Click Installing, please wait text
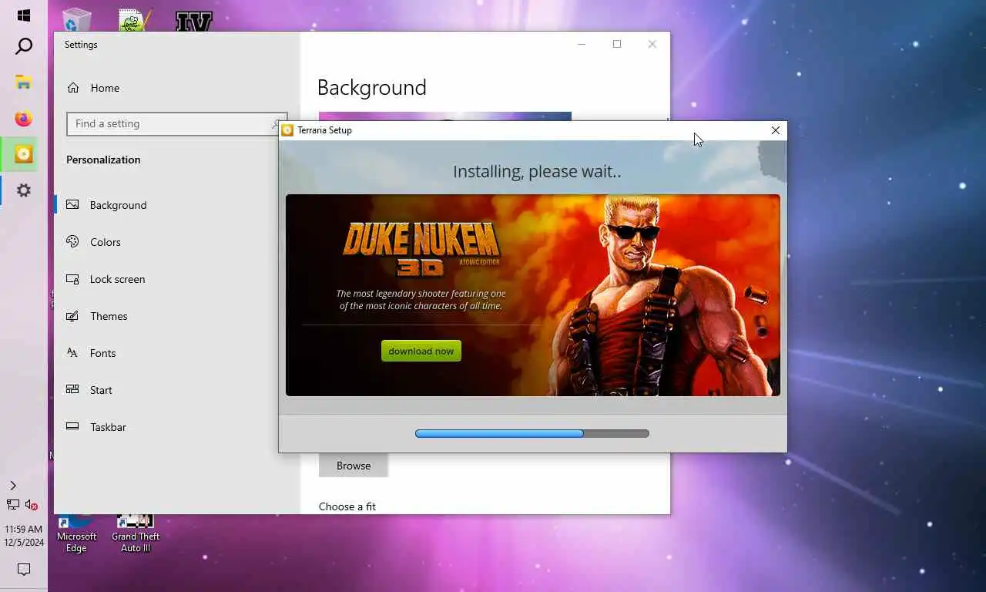Viewport: 986px width, 592px height. [x=537, y=171]
